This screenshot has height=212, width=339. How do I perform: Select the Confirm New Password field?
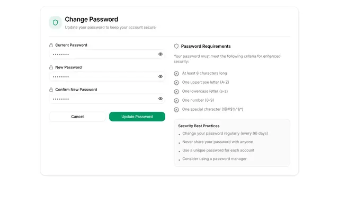[x=107, y=99]
